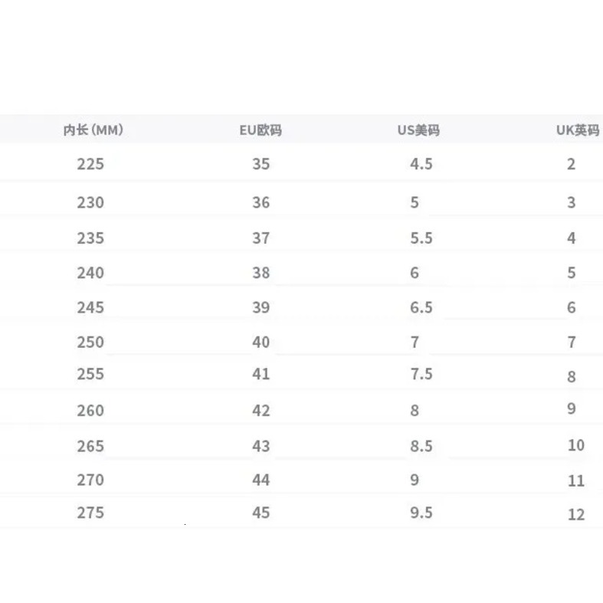This screenshot has width=603, height=603.
Task: Select the 265 inner length cell
Action: coord(90,446)
